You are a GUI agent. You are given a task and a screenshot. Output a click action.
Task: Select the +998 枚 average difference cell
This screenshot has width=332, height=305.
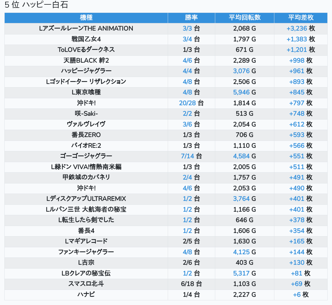pyautogui.click(x=301, y=60)
